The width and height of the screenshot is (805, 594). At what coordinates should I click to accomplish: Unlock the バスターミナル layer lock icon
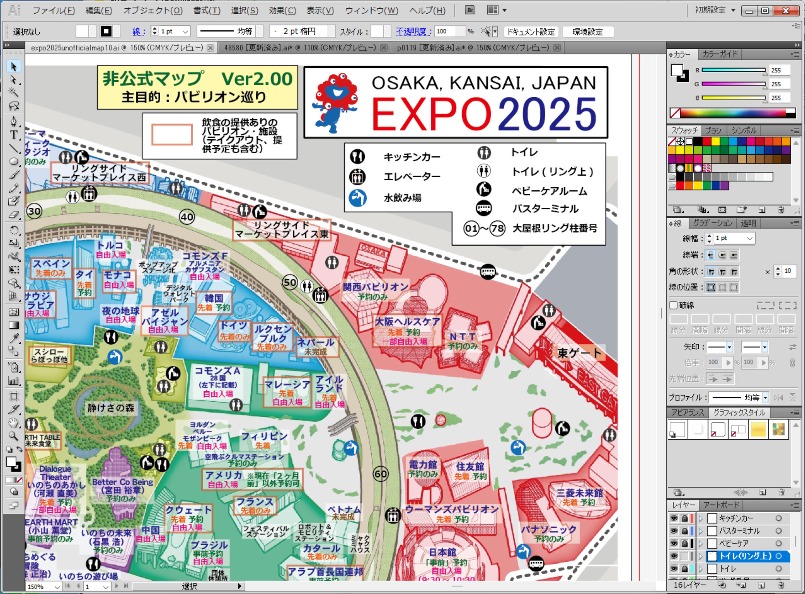[685, 531]
